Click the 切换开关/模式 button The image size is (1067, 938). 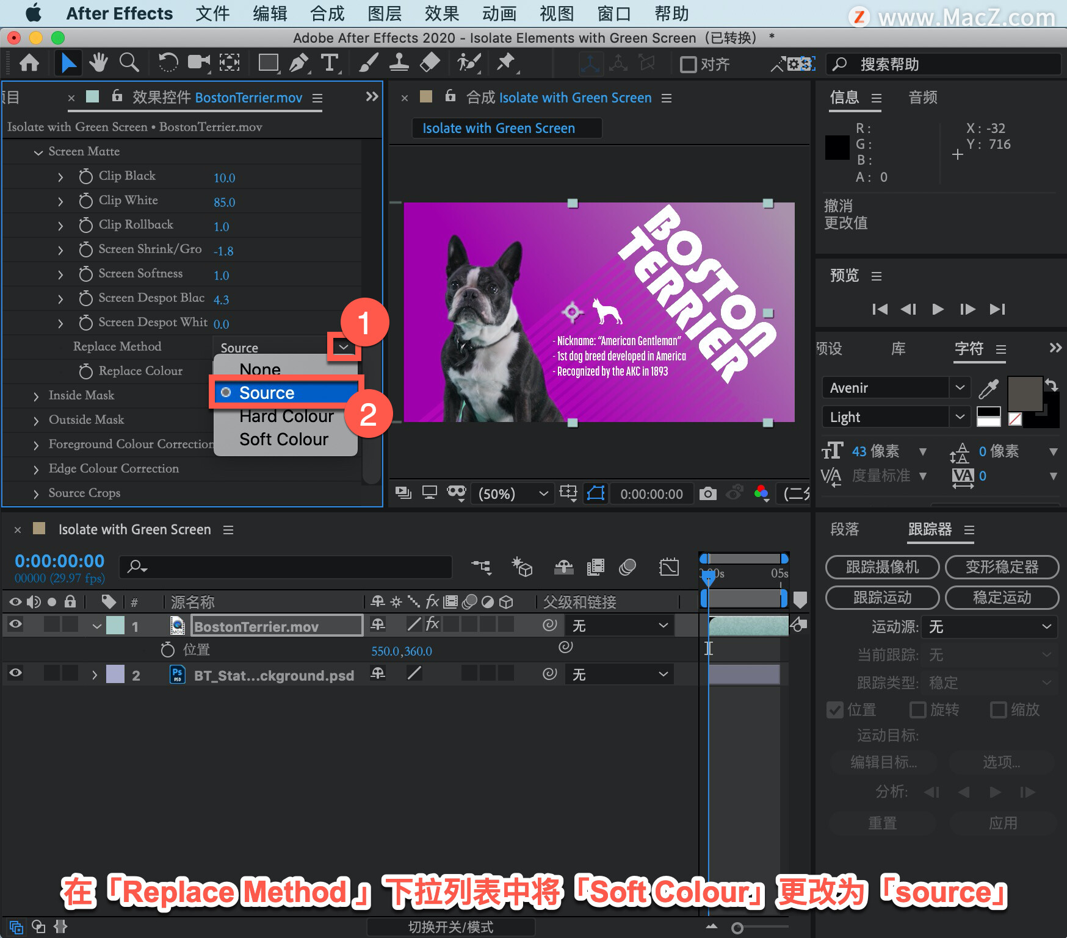[450, 927]
